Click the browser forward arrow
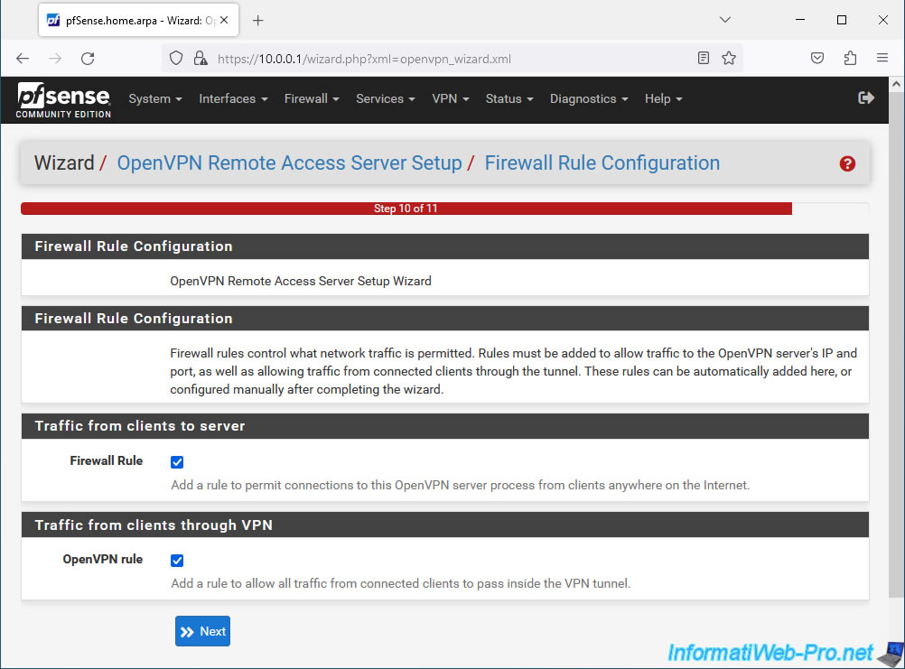The width and height of the screenshot is (905, 669). (55, 59)
